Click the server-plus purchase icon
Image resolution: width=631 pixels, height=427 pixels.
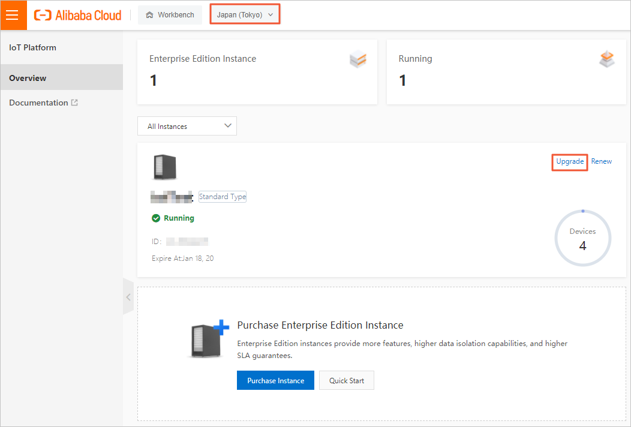pyautogui.click(x=209, y=339)
